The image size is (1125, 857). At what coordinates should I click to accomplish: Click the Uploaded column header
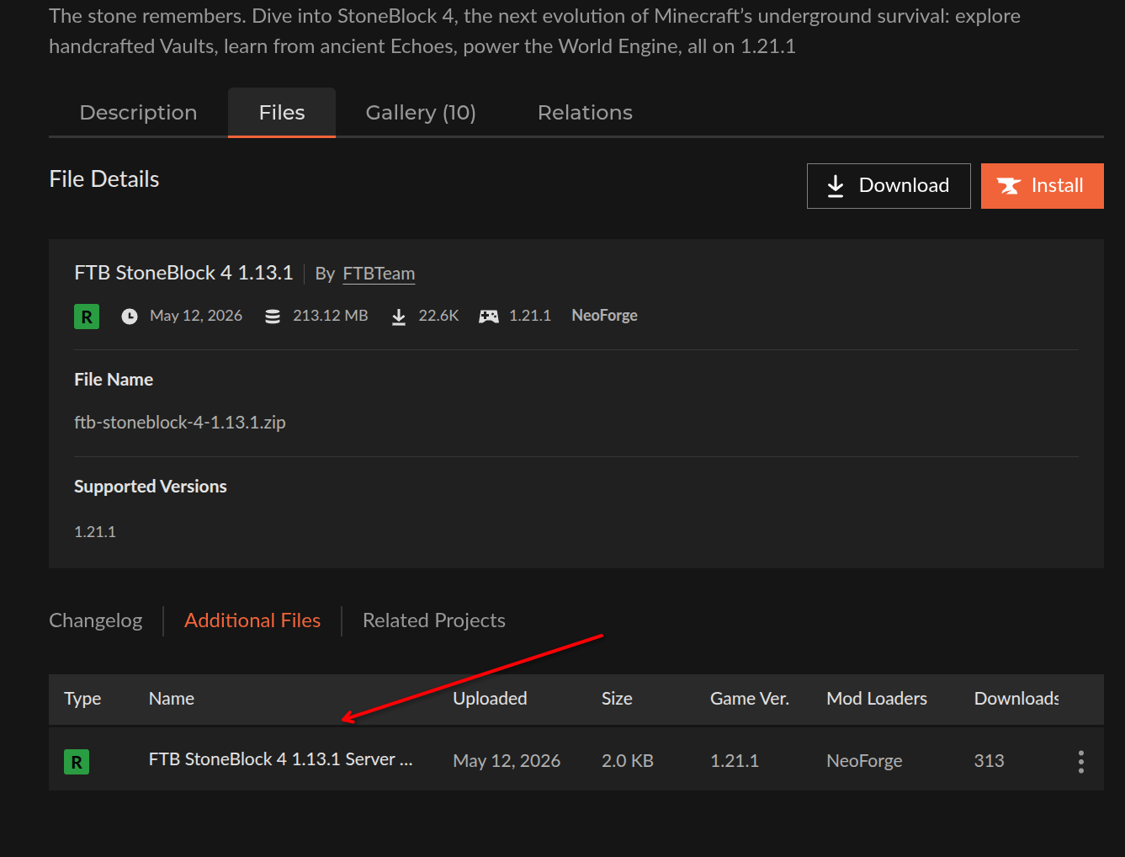[490, 699]
